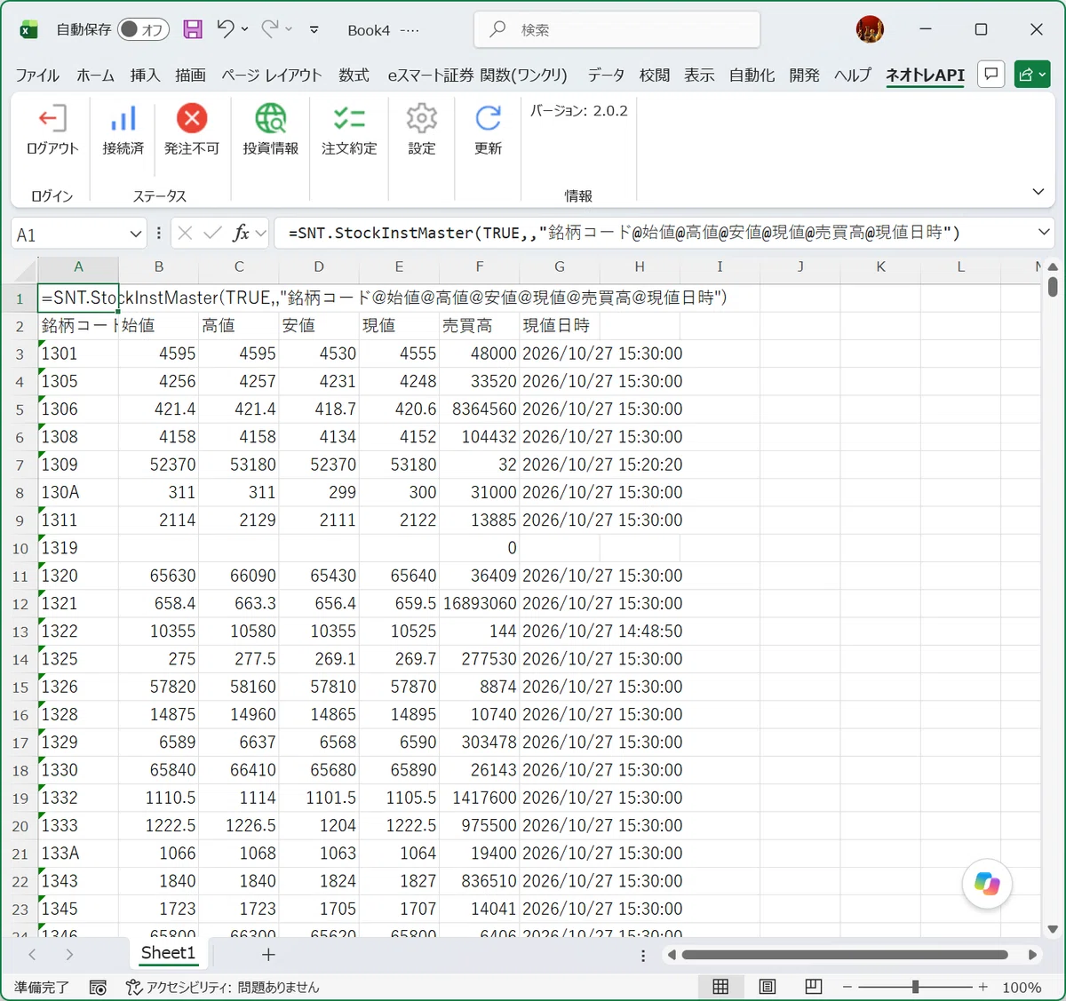1066x1001 pixels.
Task: Click the user account avatar
Action: point(870,29)
